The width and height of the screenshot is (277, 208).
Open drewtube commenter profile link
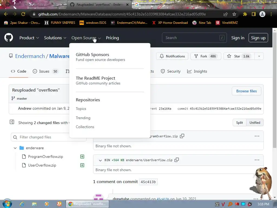coord(121,199)
